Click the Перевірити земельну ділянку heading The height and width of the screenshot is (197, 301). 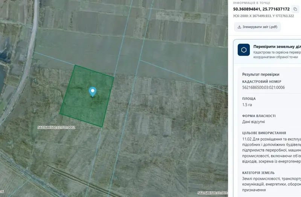coord(277,47)
